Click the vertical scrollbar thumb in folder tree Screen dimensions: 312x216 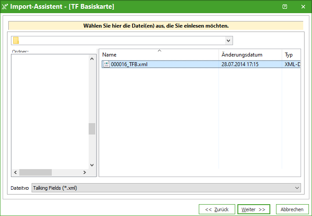(x=92, y=128)
